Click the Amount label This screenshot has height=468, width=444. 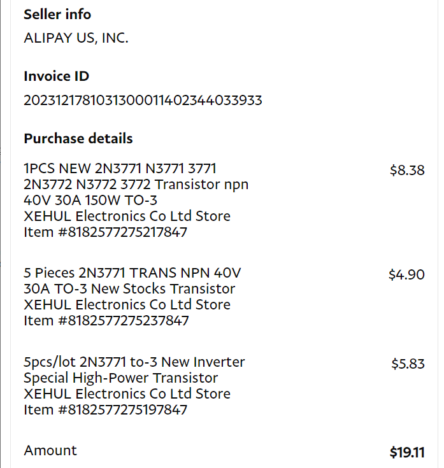coord(50,451)
